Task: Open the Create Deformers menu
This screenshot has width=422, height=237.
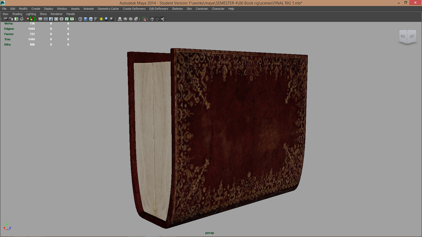Action: tap(134, 8)
